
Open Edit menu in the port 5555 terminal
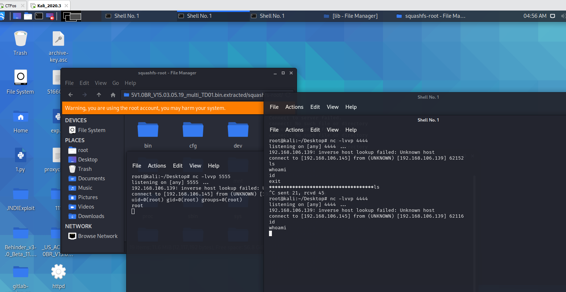pos(178,166)
